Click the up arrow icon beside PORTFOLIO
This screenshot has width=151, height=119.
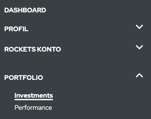139,75
